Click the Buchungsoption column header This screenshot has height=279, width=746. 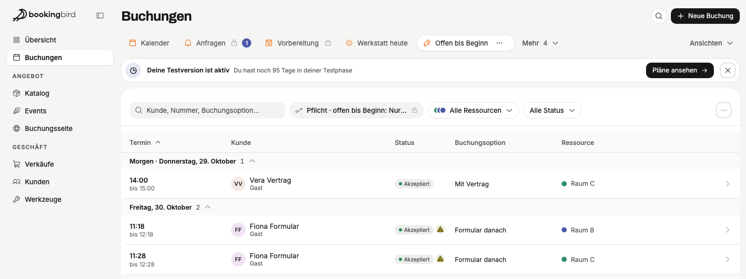(480, 142)
